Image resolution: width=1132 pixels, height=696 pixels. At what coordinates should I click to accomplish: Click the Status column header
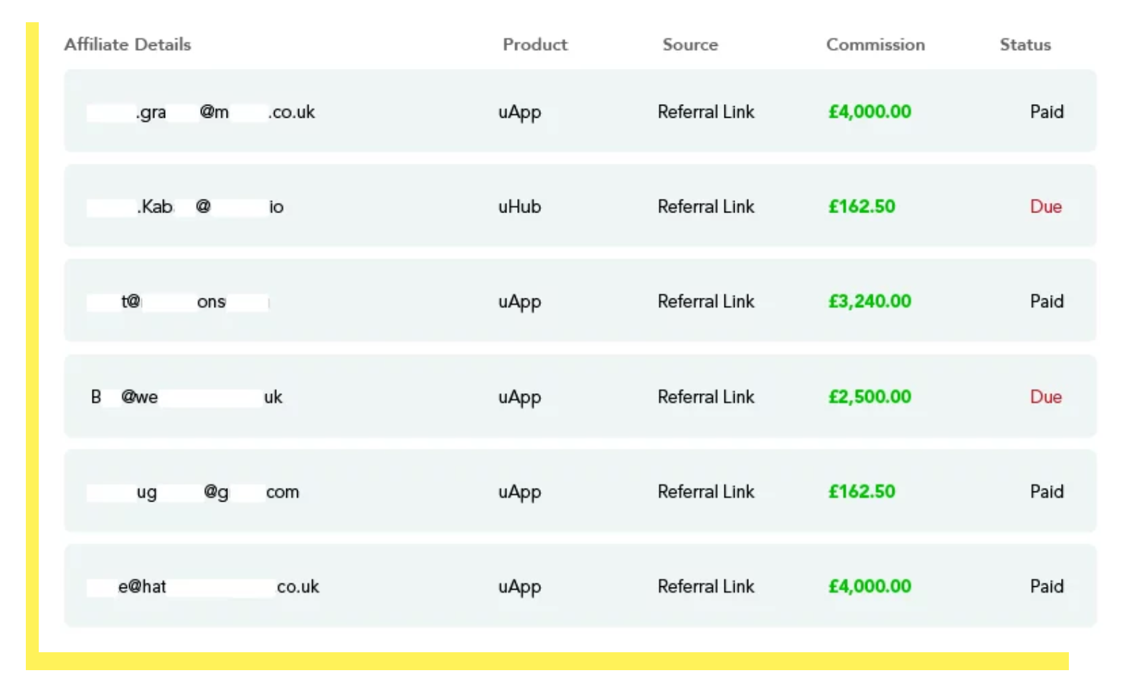coord(1025,44)
